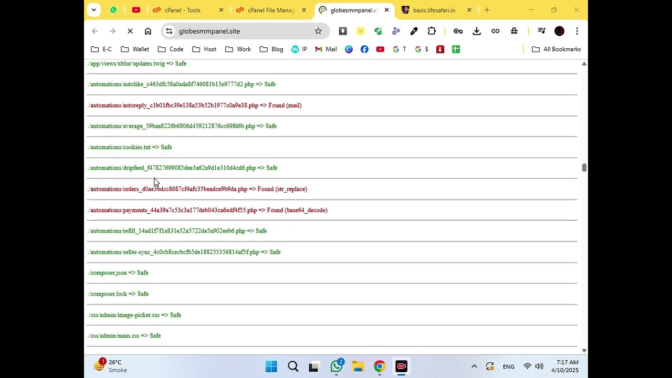
Task: Stop loading the current page
Action: pyautogui.click(x=130, y=31)
